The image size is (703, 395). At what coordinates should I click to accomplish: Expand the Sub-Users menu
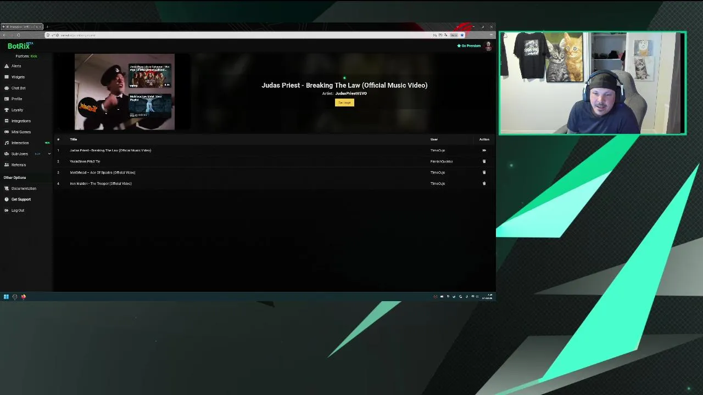[27, 154]
